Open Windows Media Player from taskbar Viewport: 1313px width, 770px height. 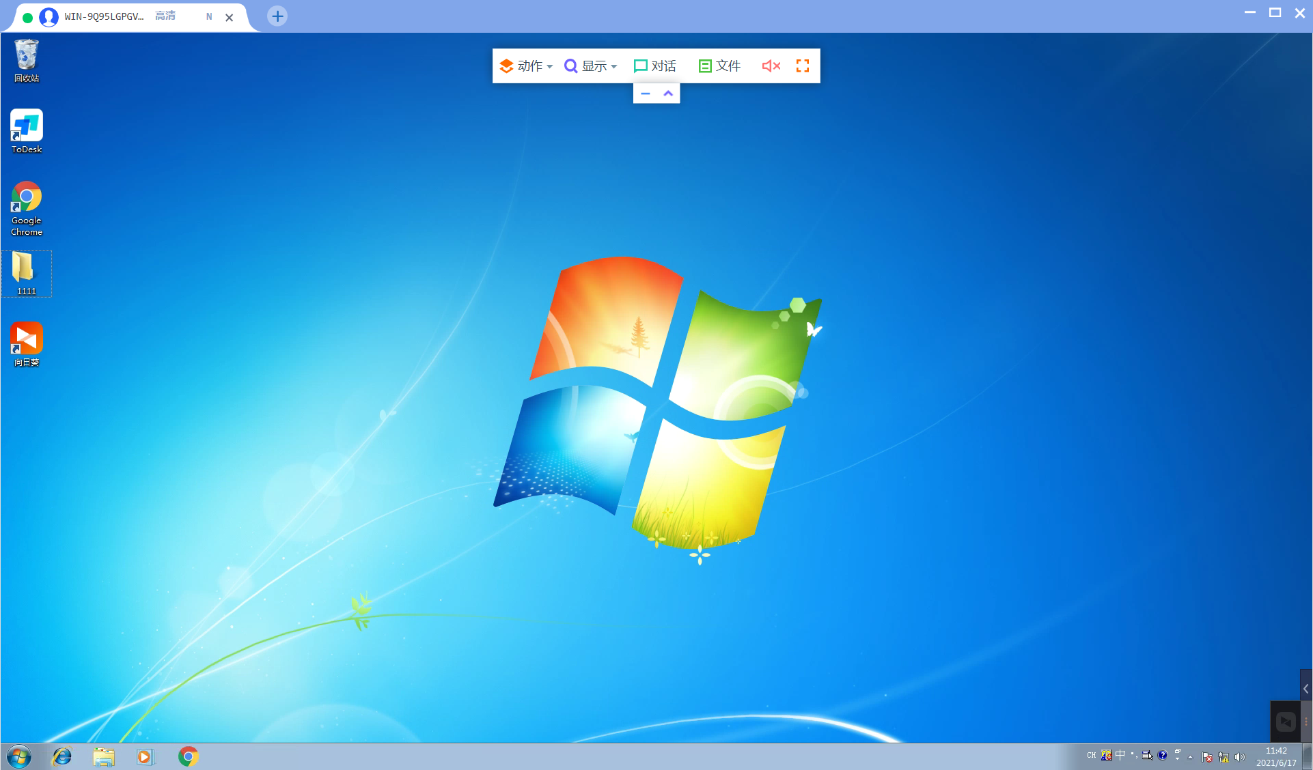click(x=146, y=756)
